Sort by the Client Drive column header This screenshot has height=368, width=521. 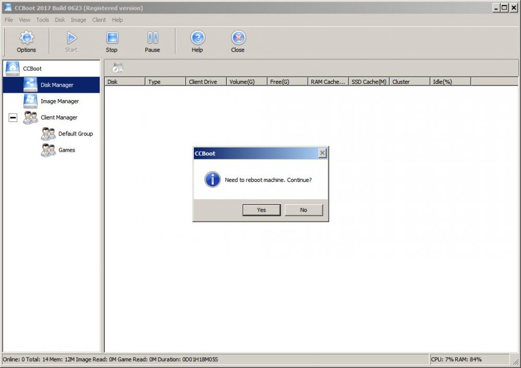[x=206, y=82]
